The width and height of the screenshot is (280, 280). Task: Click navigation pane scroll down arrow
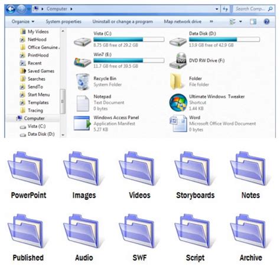coord(63,135)
